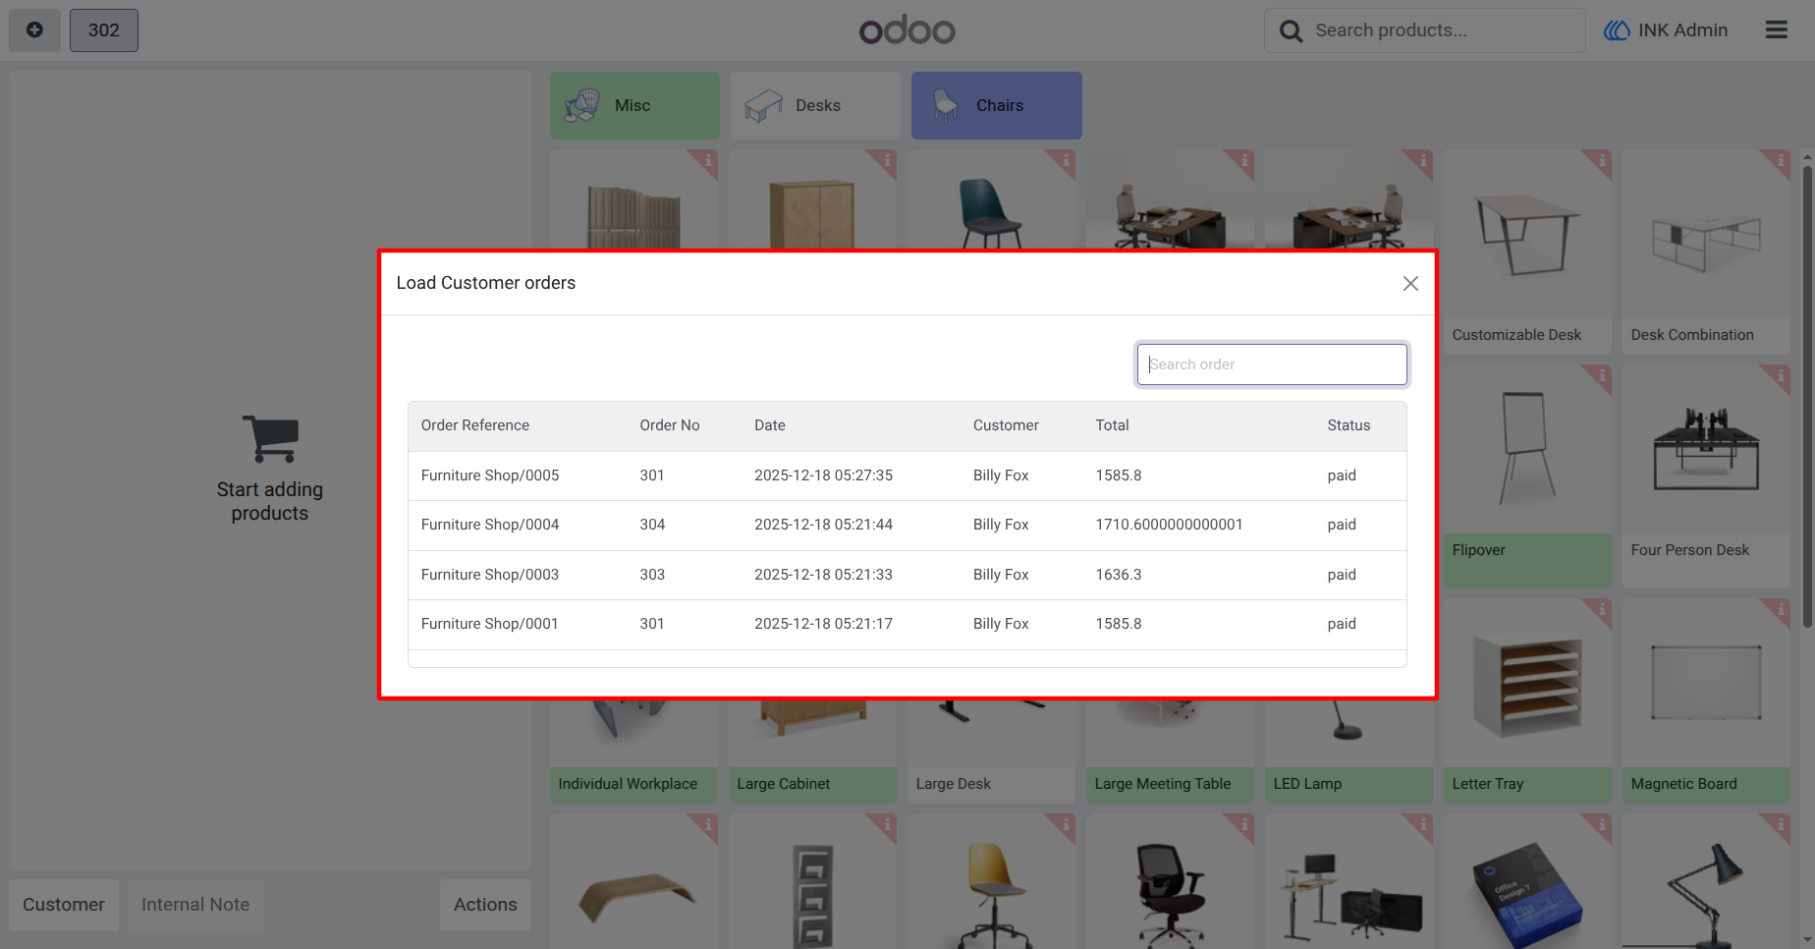Open the Actions button

(x=485, y=905)
